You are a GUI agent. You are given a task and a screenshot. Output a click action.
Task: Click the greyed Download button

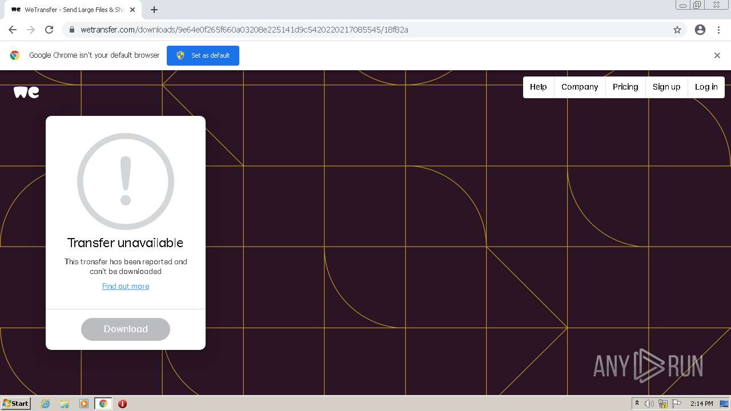point(126,329)
